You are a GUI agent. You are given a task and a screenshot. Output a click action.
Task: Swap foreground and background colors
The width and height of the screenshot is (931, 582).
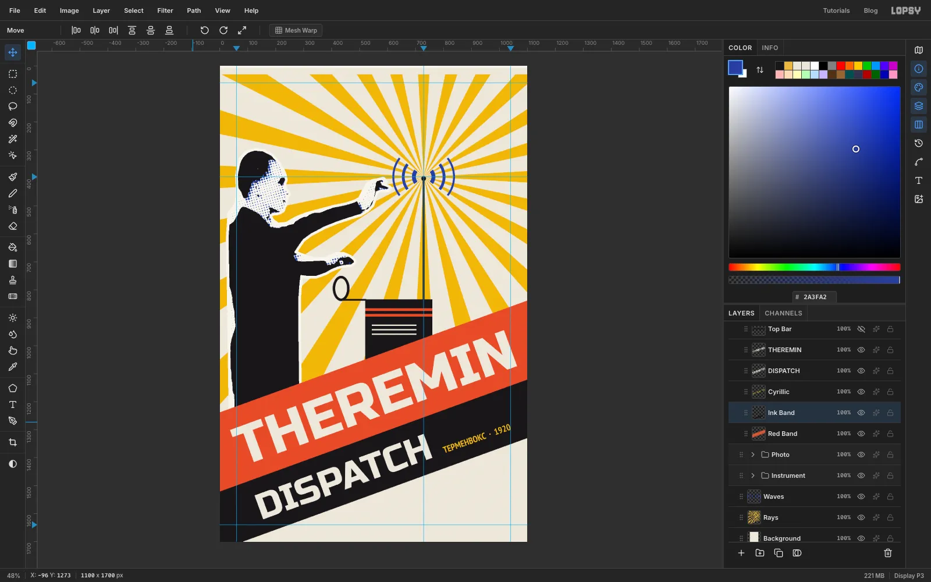[x=760, y=70]
